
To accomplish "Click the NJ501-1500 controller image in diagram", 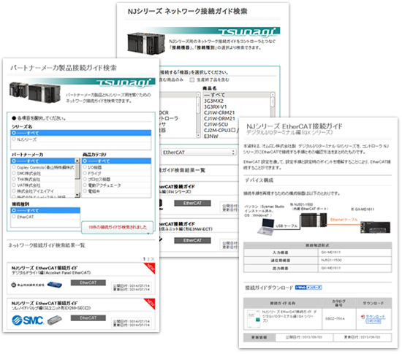I will point(314,220).
